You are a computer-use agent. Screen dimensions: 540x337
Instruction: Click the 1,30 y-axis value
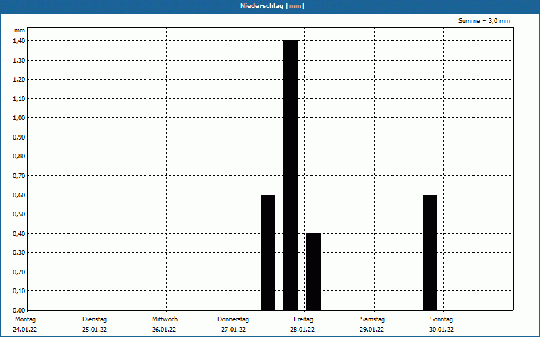[19, 60]
